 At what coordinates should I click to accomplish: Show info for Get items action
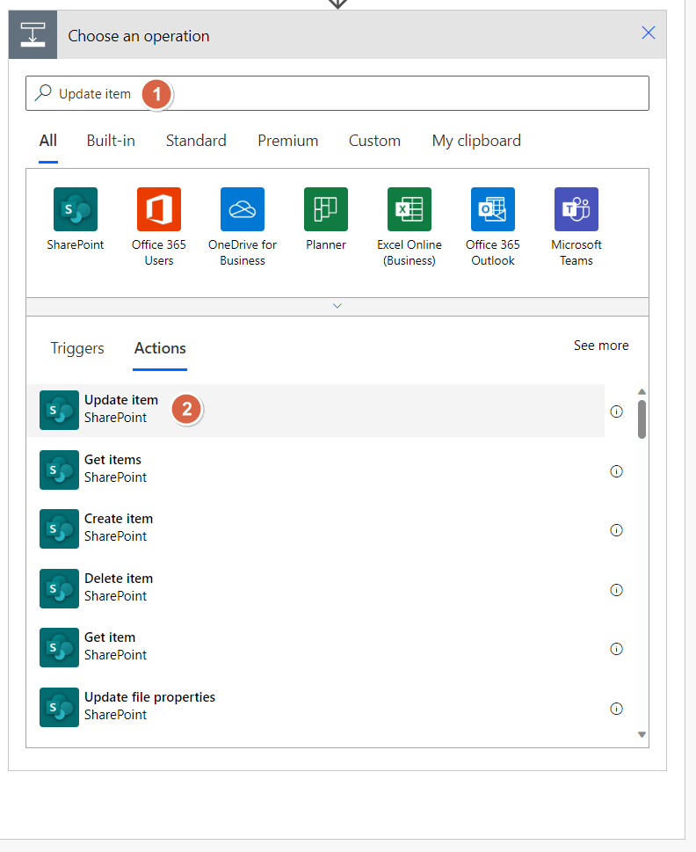pos(616,471)
